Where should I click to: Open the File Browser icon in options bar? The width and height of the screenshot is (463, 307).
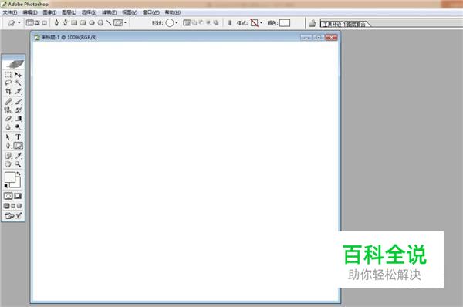(312, 23)
